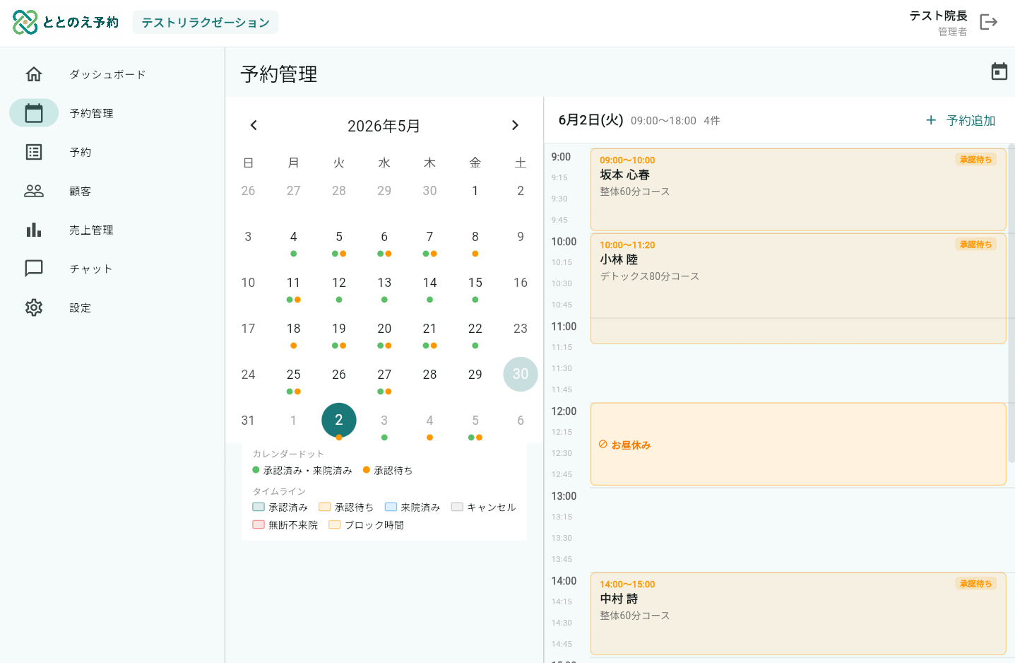Click the timeline vertical scrollbar
This screenshot has width=1015, height=663.
click(x=1011, y=304)
